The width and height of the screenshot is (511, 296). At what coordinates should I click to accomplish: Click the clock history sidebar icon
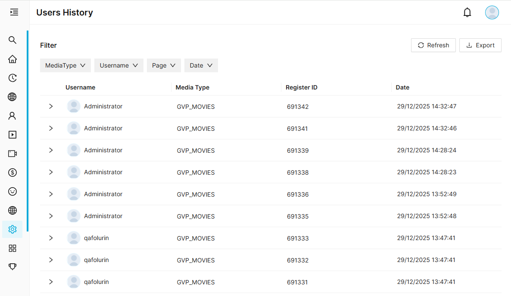pyautogui.click(x=12, y=78)
